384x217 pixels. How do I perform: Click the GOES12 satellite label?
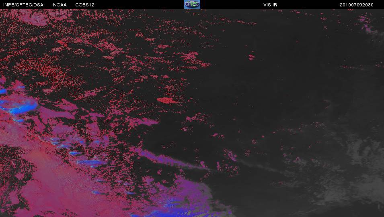click(85, 5)
